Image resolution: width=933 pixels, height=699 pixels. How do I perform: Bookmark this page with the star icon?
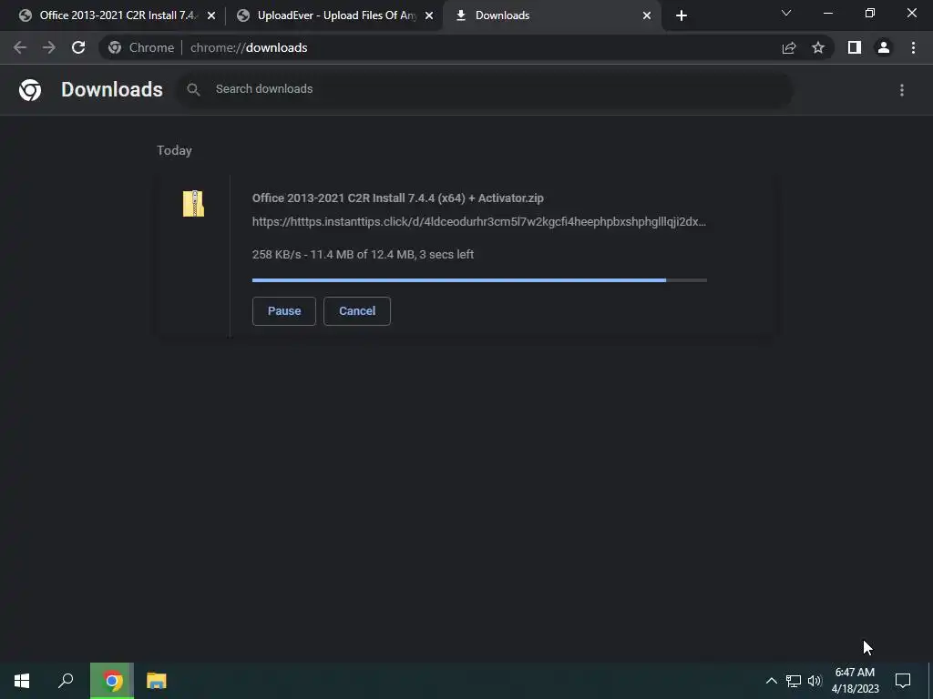pyautogui.click(x=818, y=47)
